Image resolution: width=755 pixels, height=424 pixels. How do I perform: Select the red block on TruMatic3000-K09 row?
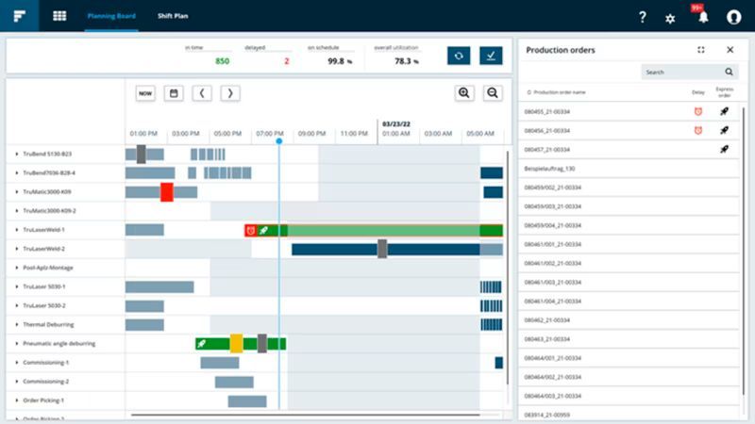pyautogui.click(x=167, y=192)
